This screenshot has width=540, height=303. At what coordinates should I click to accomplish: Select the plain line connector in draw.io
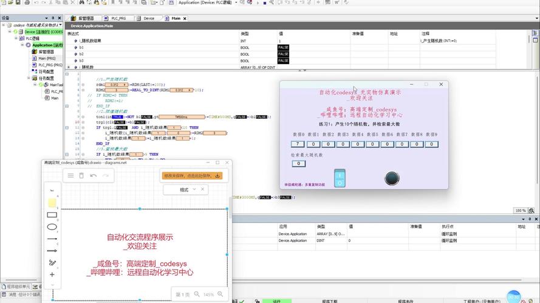(52, 239)
